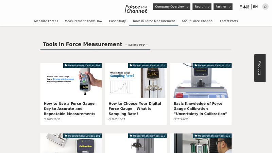
Task: Select Tools in Force Measurement menu item
Action: point(154,21)
